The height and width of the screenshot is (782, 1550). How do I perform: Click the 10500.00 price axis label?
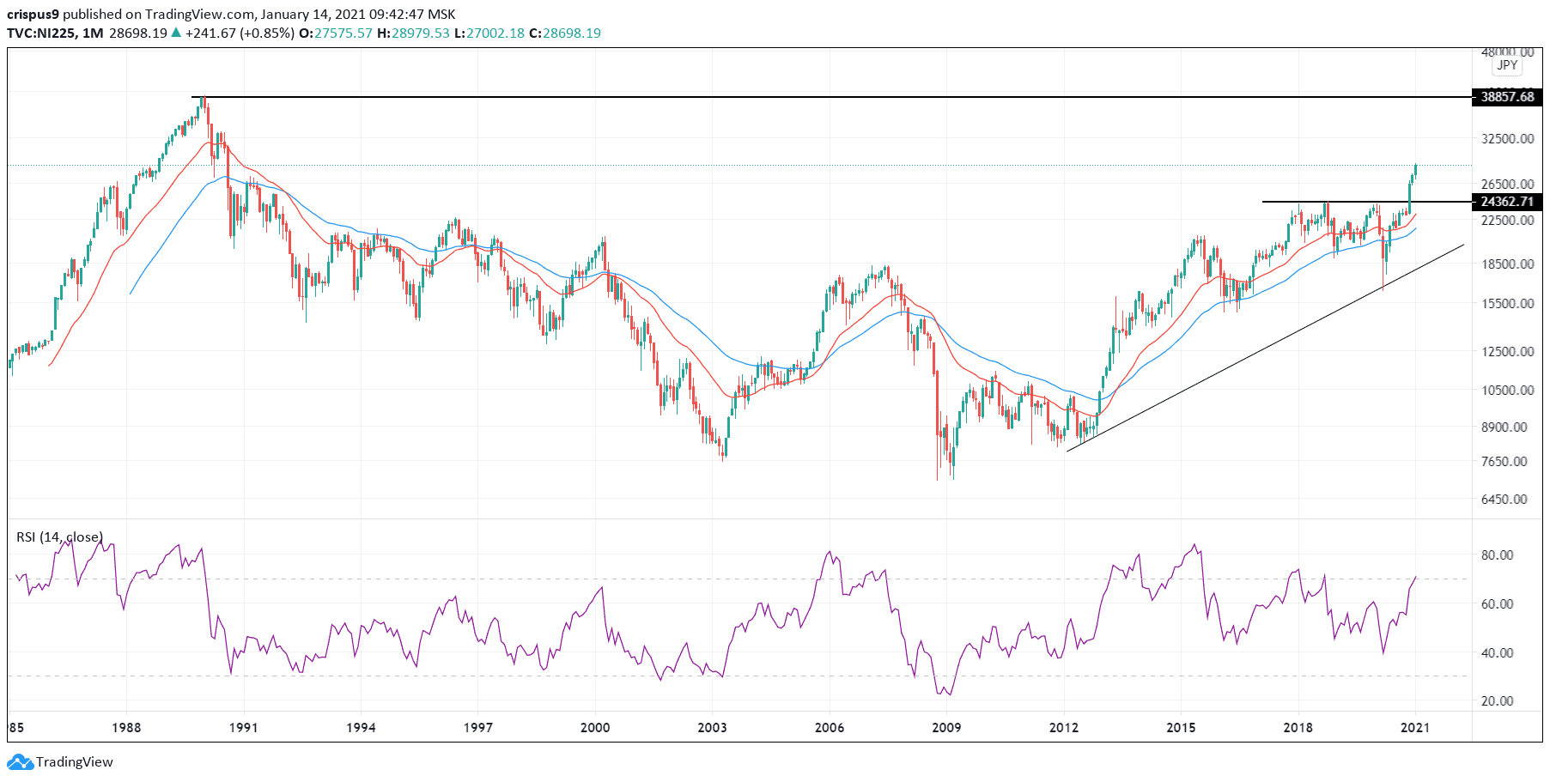click(1508, 390)
